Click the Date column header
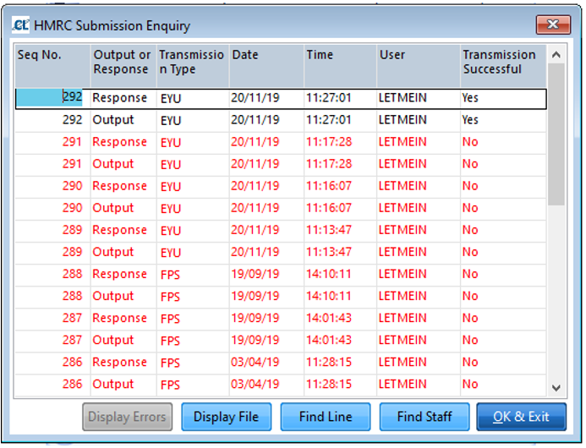 point(265,63)
